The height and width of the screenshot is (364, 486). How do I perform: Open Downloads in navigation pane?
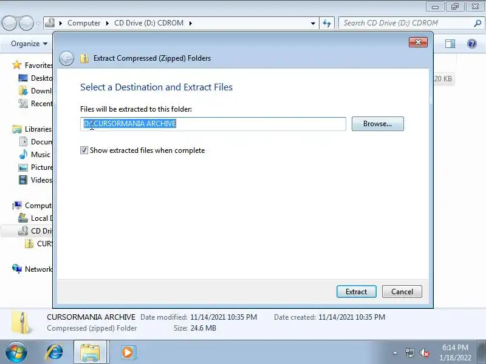click(41, 90)
